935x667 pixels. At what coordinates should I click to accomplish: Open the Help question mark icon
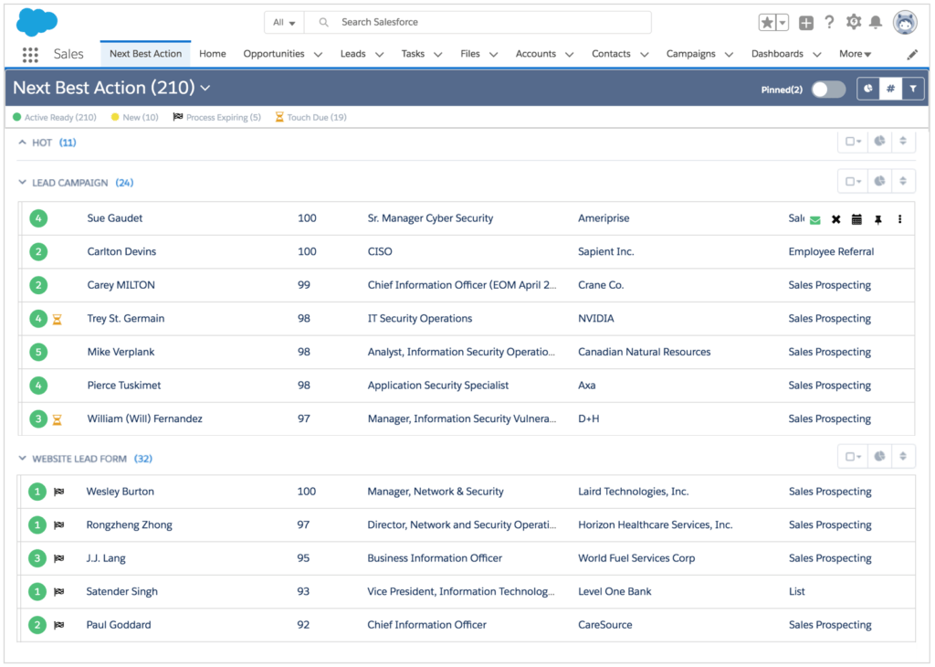[x=829, y=22]
